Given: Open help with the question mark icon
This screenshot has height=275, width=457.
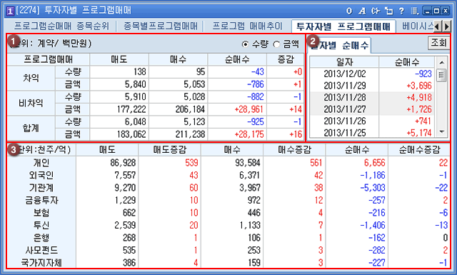Looking at the screenshot, I should [x=401, y=11].
